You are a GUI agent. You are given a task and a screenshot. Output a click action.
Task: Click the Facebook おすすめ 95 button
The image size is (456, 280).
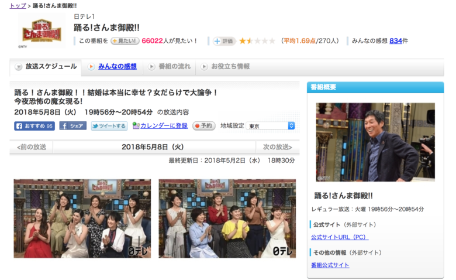(x=34, y=126)
